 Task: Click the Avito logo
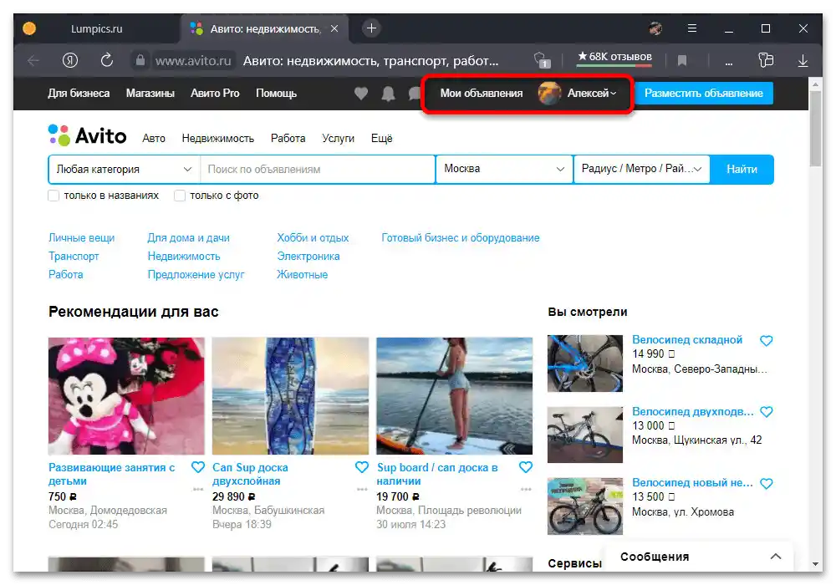(x=88, y=136)
